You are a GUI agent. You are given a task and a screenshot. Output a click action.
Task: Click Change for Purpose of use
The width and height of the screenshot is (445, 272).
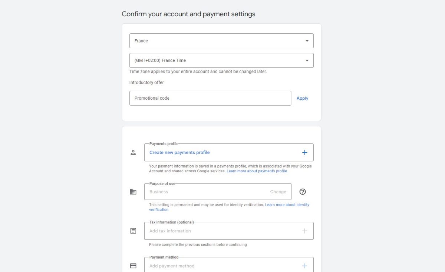tap(278, 192)
